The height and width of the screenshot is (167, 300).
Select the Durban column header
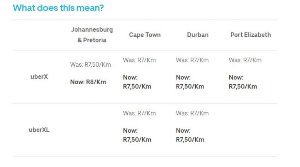click(x=198, y=35)
